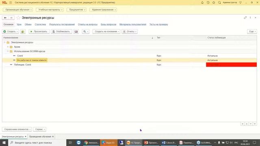The height and width of the screenshot is (146, 260).
Task: Open Результаты тестирований tab
Action: (x=62, y=24)
